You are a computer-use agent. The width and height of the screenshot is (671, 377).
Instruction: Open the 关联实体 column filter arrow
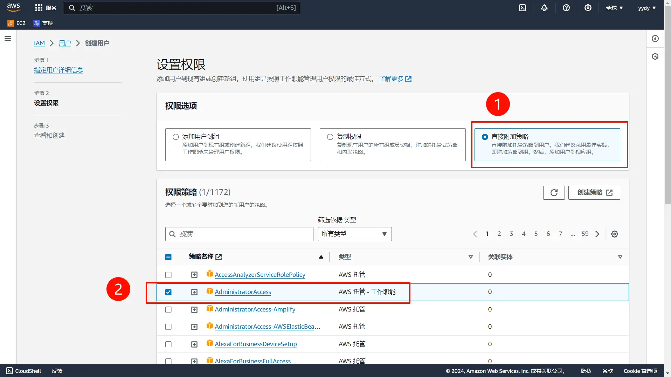(x=620, y=257)
